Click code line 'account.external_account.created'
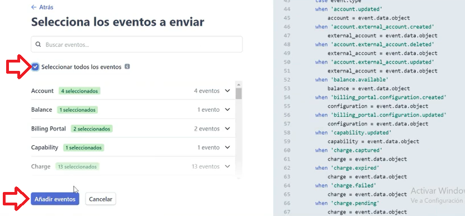Viewport: 465px width, 216px height. (x=374, y=27)
